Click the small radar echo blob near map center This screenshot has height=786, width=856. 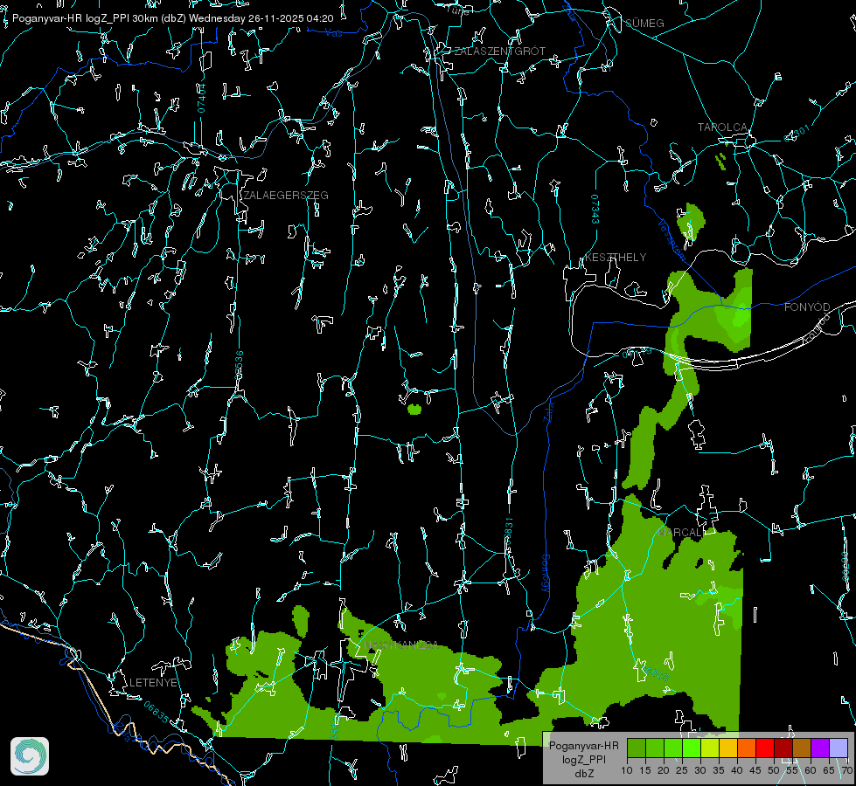pyautogui.click(x=414, y=409)
